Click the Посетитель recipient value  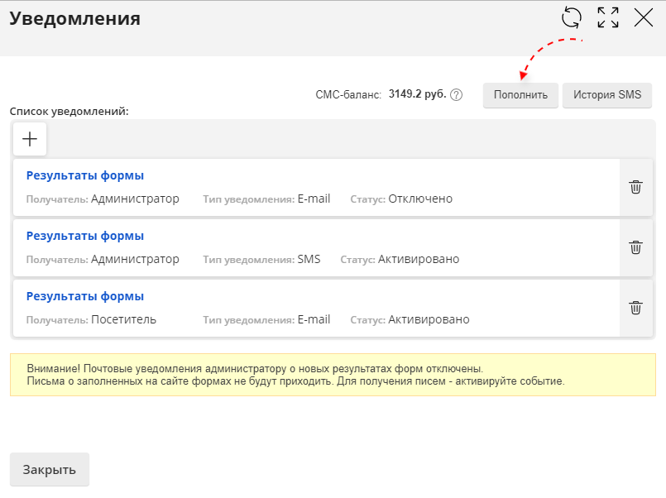pyautogui.click(x=123, y=319)
